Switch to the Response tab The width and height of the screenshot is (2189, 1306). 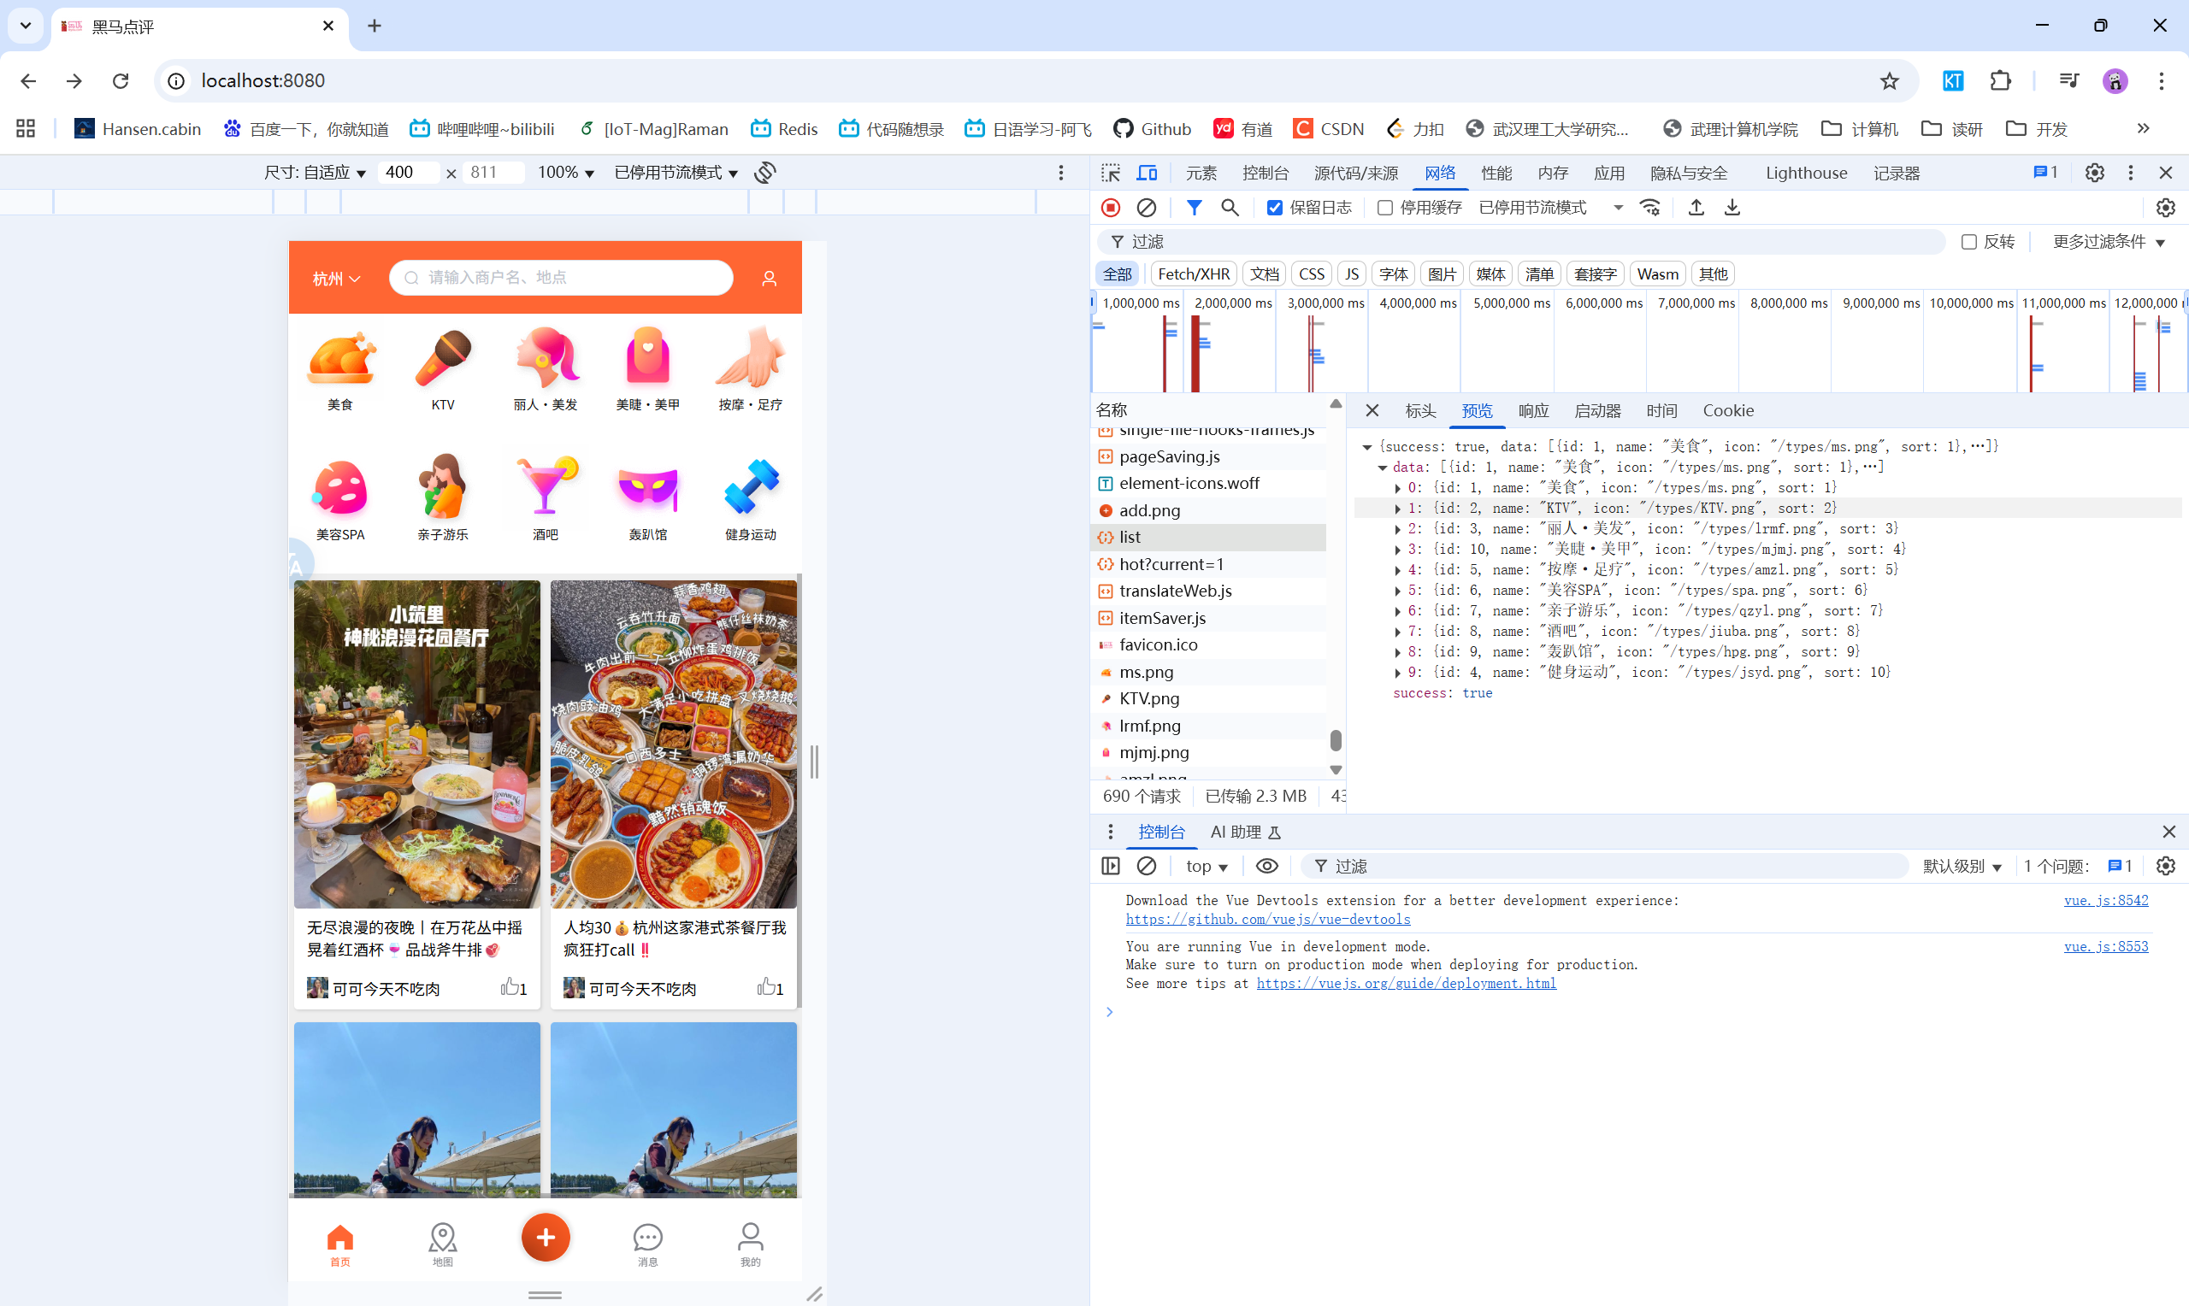[1532, 411]
